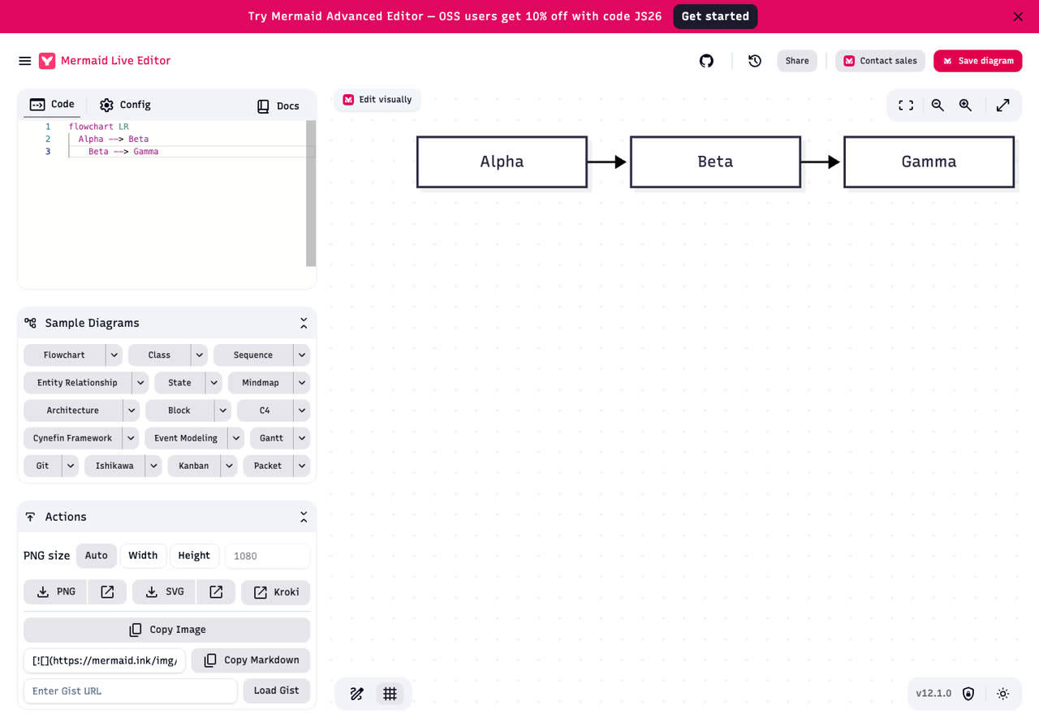Image resolution: width=1039 pixels, height=727 pixels.
Task: Collapse the Actions panel
Action: coord(304,517)
